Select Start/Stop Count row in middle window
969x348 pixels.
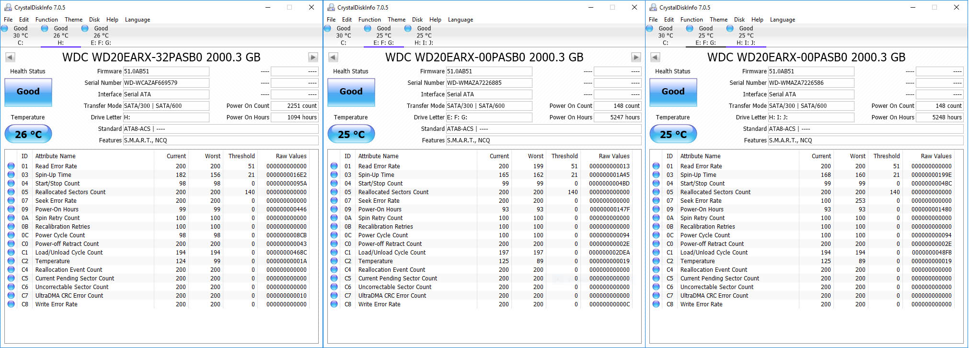[x=480, y=184]
